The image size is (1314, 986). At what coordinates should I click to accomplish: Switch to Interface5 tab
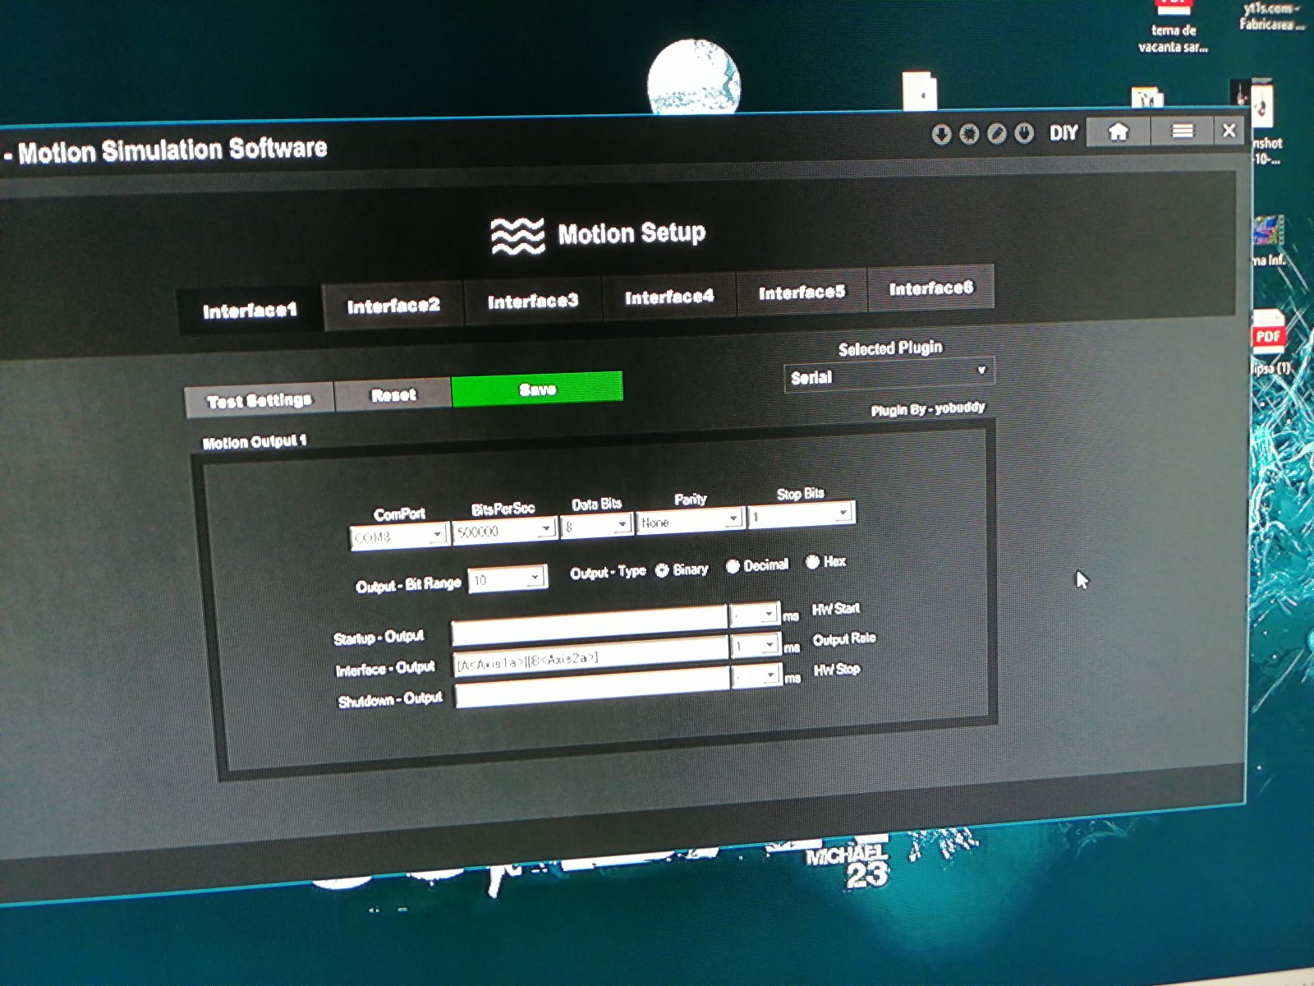[802, 293]
